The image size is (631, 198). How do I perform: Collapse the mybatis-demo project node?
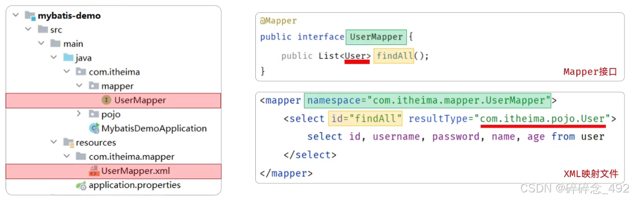point(15,16)
